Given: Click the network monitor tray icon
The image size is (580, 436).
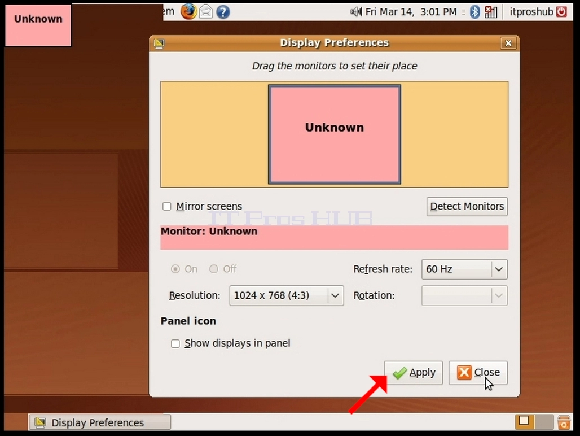Looking at the screenshot, I should point(491,12).
